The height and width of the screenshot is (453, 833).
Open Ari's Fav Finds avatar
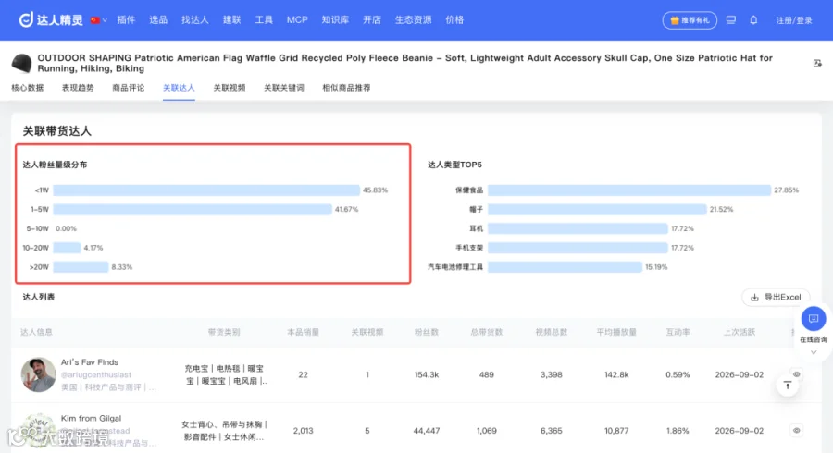click(38, 374)
